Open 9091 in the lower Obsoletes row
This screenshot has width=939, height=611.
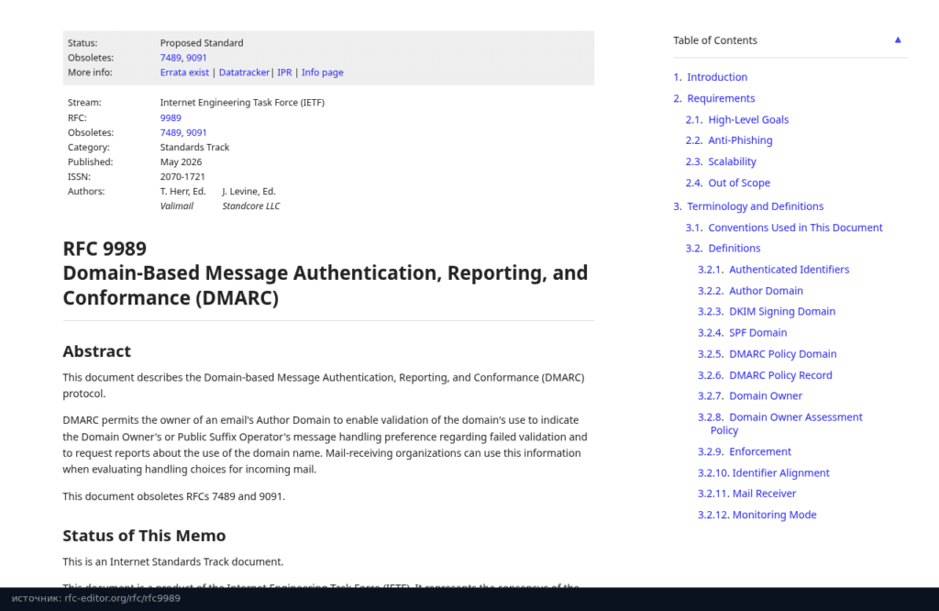196,132
